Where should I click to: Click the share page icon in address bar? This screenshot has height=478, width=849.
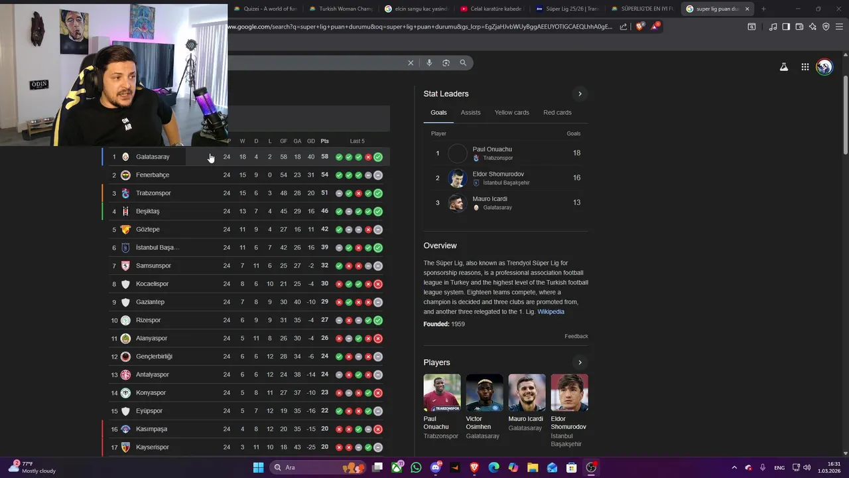tap(623, 27)
